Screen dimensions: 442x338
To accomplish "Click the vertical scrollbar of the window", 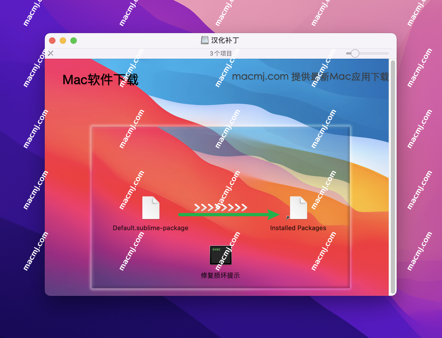I will click(x=393, y=177).
